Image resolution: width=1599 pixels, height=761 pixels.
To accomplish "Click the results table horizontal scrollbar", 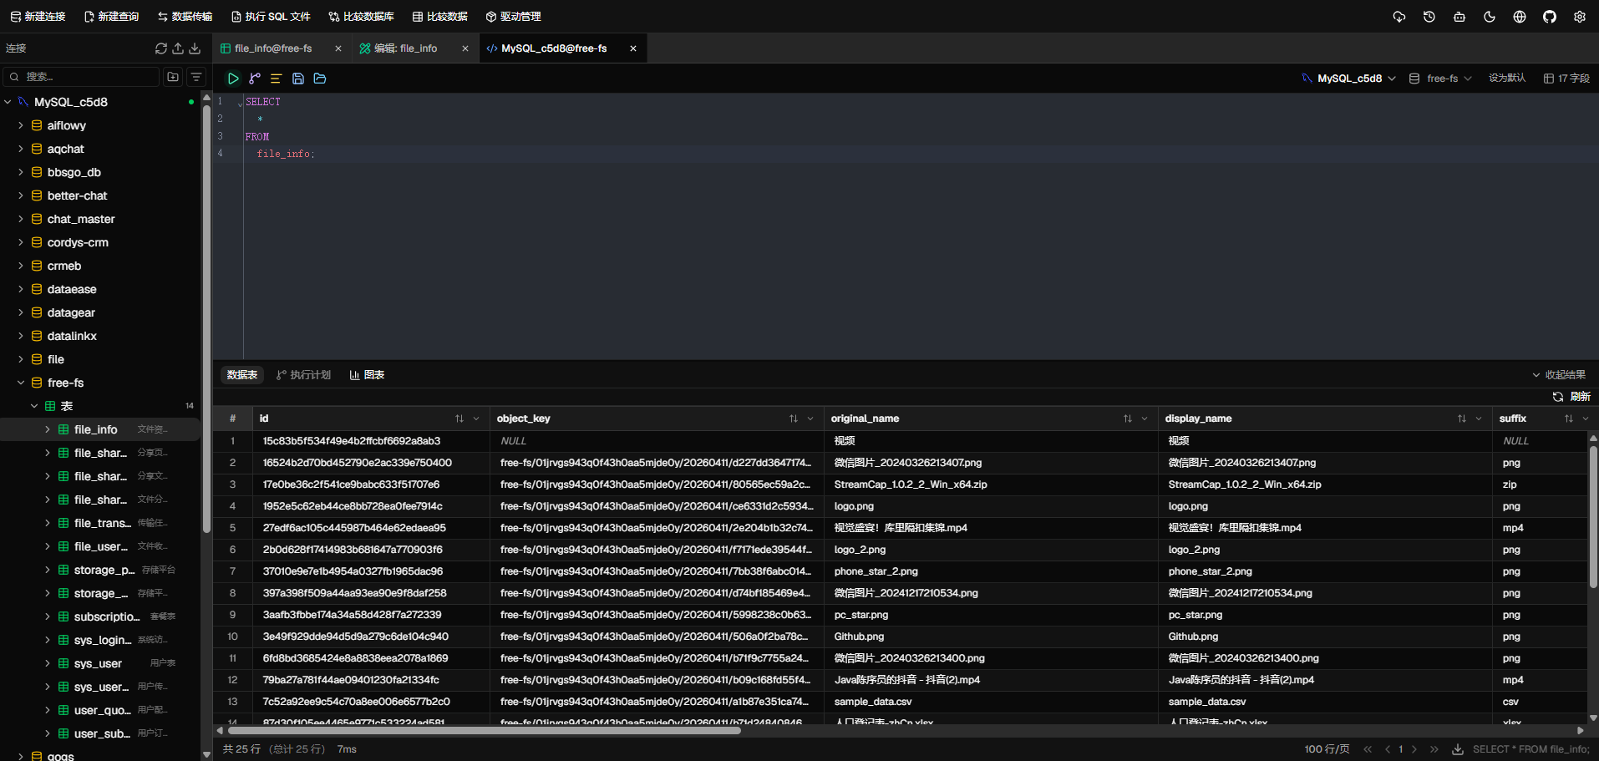I will (483, 730).
